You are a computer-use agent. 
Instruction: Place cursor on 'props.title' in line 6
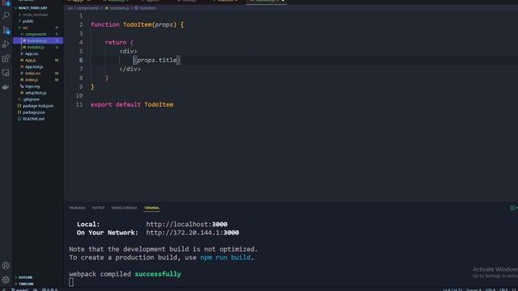click(x=157, y=60)
